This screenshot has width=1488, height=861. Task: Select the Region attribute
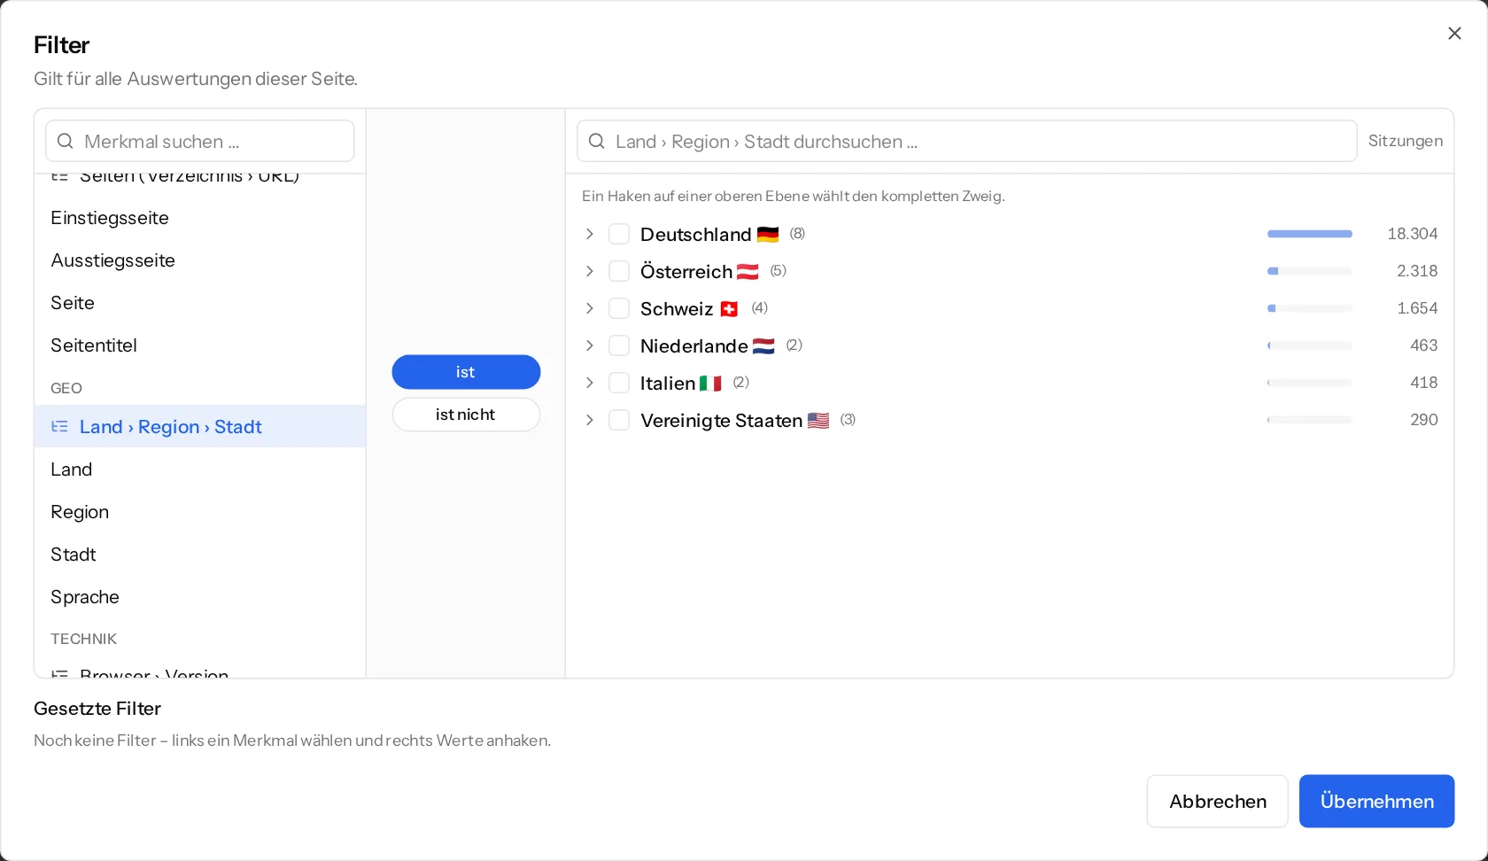coord(200,512)
